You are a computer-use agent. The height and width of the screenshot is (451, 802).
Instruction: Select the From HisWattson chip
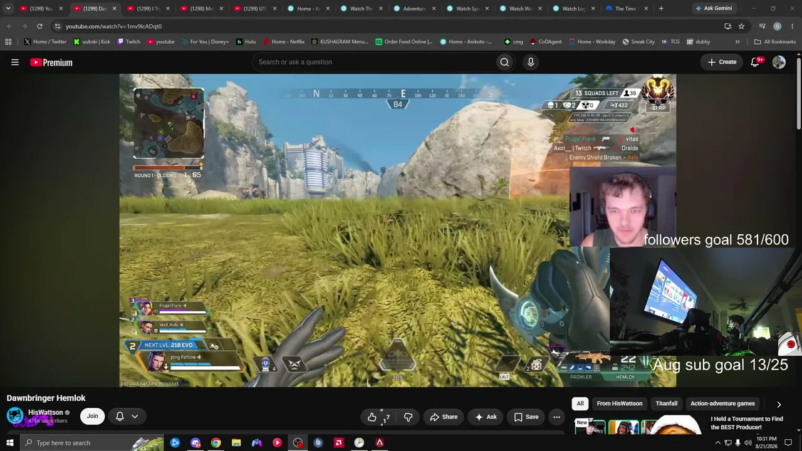[620, 404]
